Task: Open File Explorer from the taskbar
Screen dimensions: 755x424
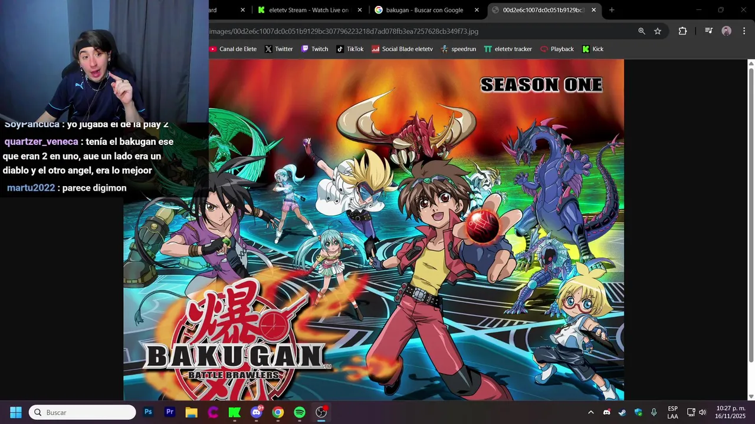Action: [x=191, y=412]
